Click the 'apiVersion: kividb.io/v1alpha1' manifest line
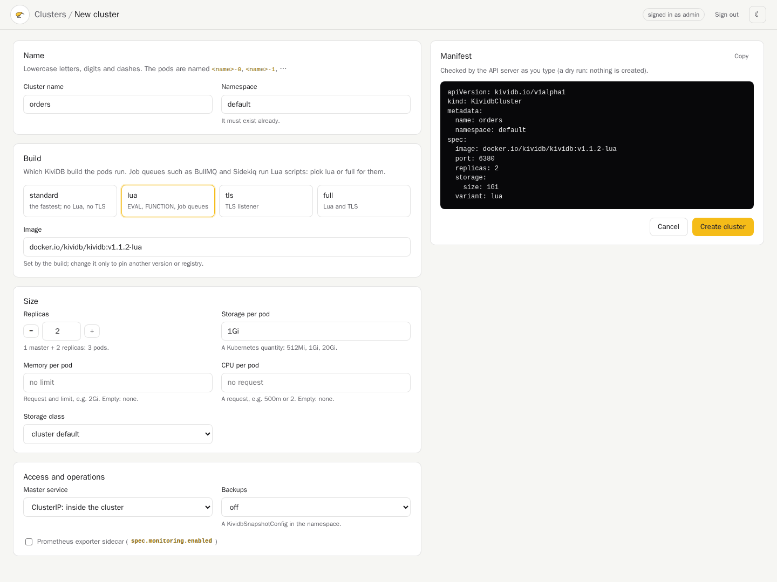 [x=506, y=92]
